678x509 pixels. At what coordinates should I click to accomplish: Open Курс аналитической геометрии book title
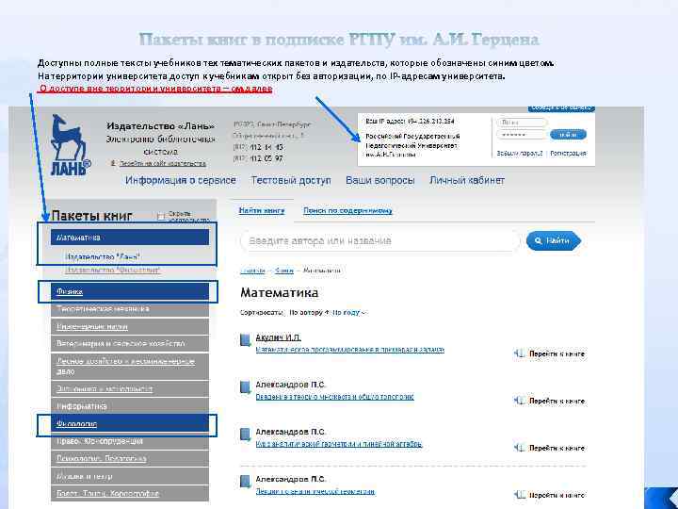(x=339, y=444)
